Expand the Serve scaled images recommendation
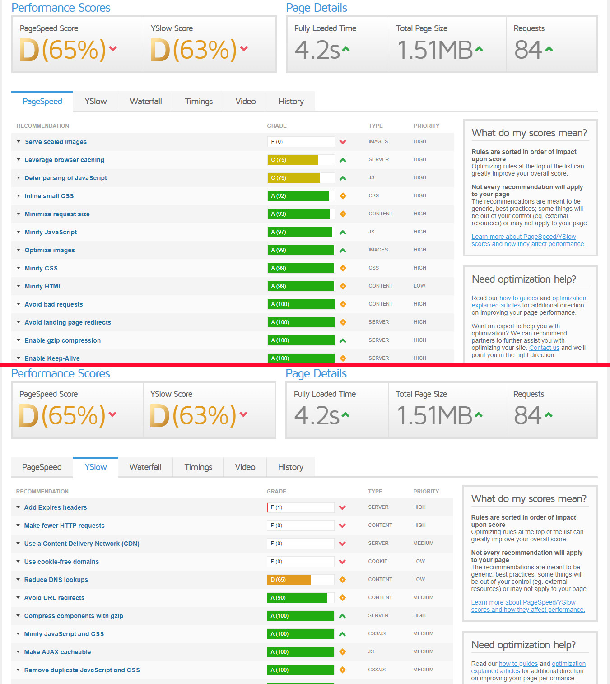This screenshot has width=610, height=684. tap(56, 142)
